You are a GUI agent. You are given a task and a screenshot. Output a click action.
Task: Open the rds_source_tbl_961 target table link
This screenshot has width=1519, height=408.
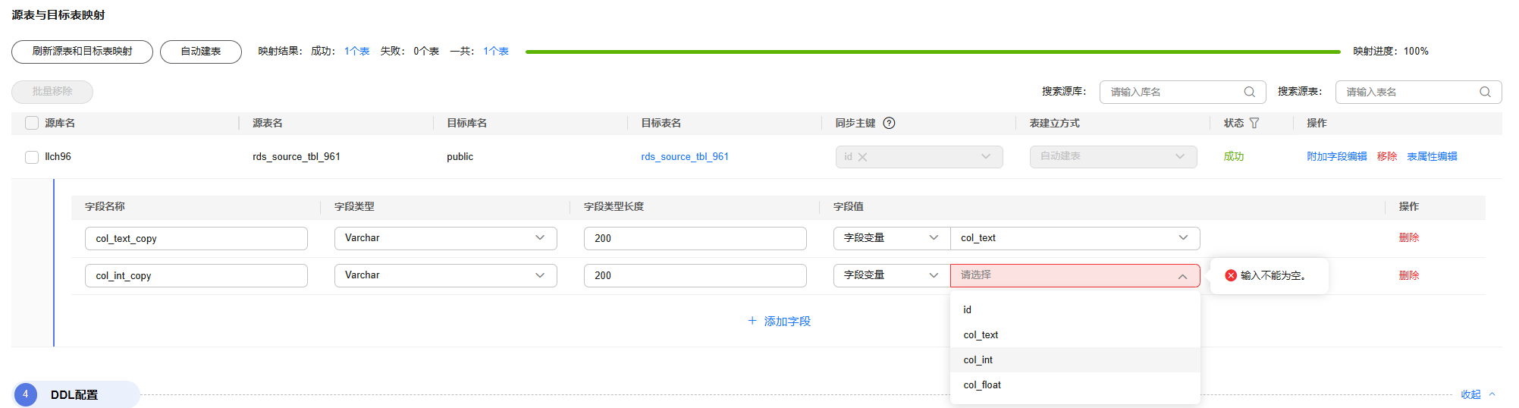685,157
